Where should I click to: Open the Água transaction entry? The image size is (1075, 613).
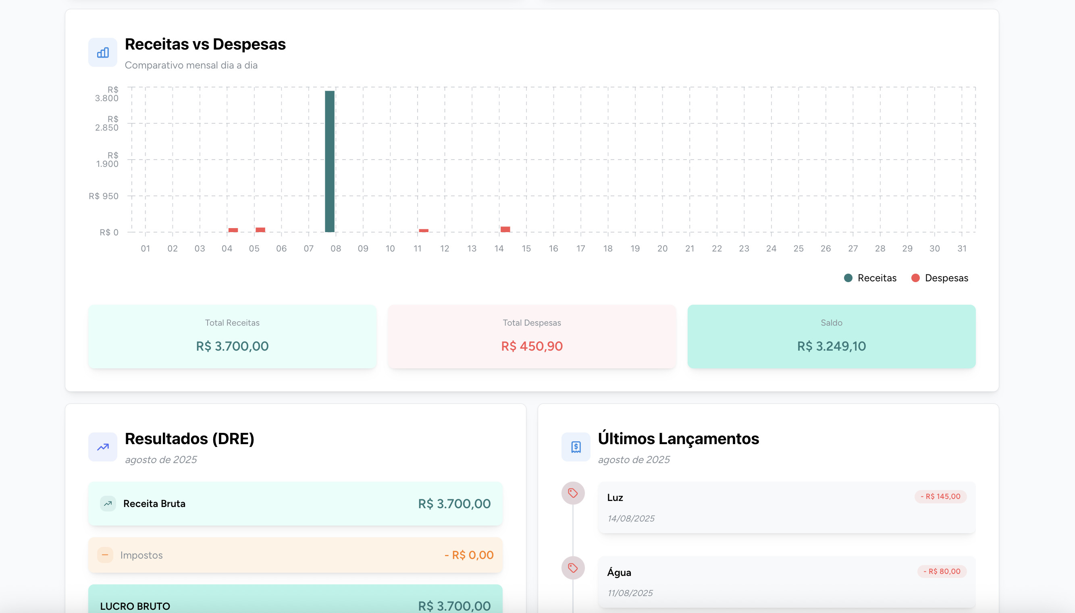coord(758,582)
